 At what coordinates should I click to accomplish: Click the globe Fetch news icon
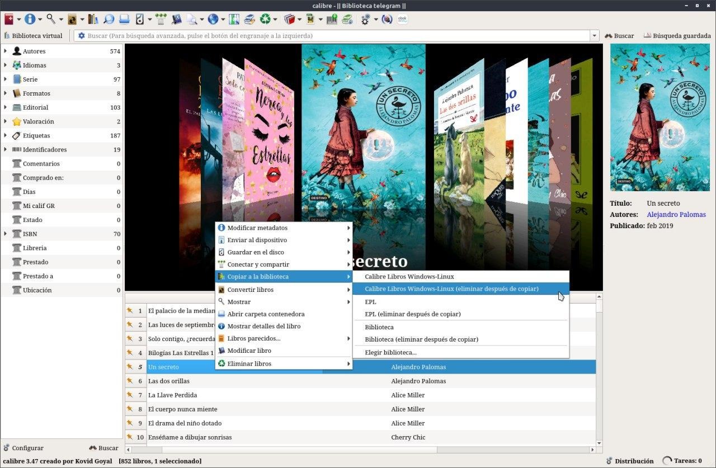point(213,19)
